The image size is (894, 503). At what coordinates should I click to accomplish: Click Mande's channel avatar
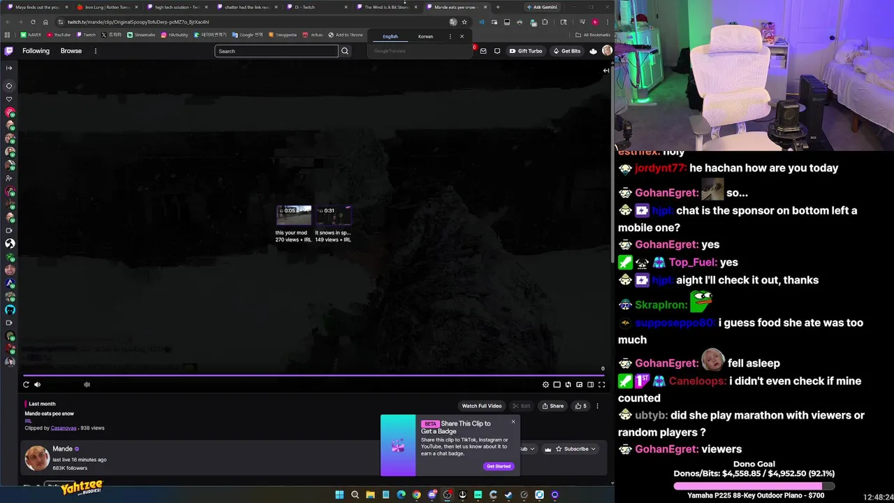tap(37, 458)
